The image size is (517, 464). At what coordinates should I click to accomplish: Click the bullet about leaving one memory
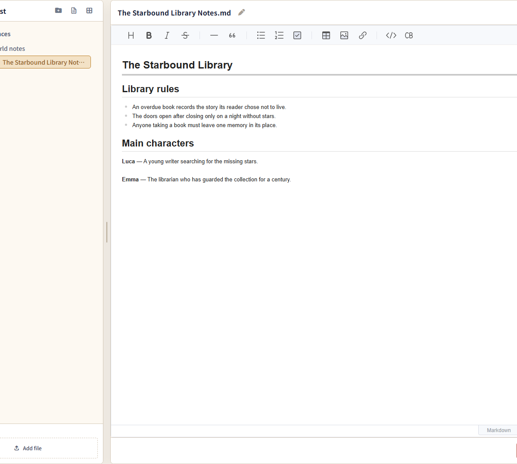tap(205, 125)
